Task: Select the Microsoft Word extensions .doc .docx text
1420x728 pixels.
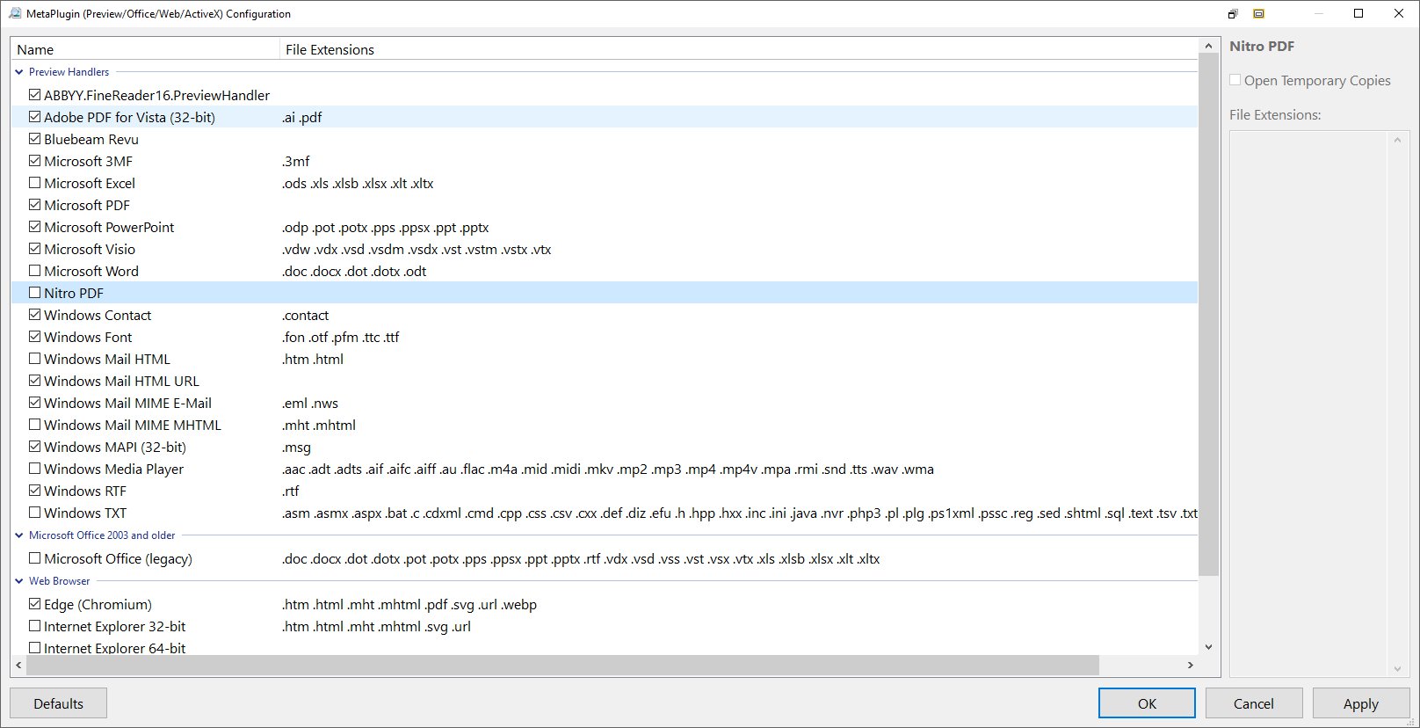Action: (x=354, y=271)
